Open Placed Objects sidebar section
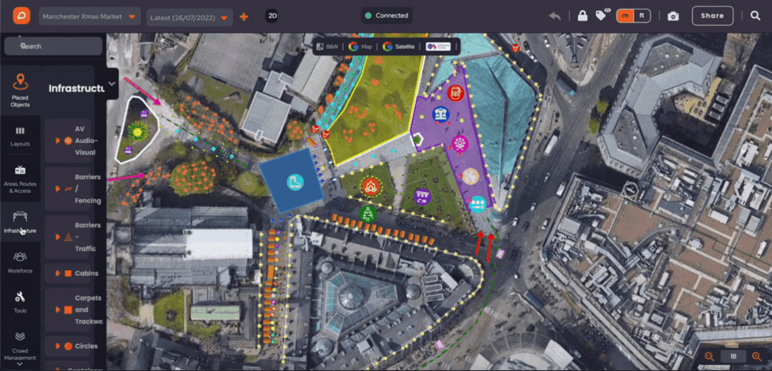Screen dimensions: 772x371 pos(20,91)
